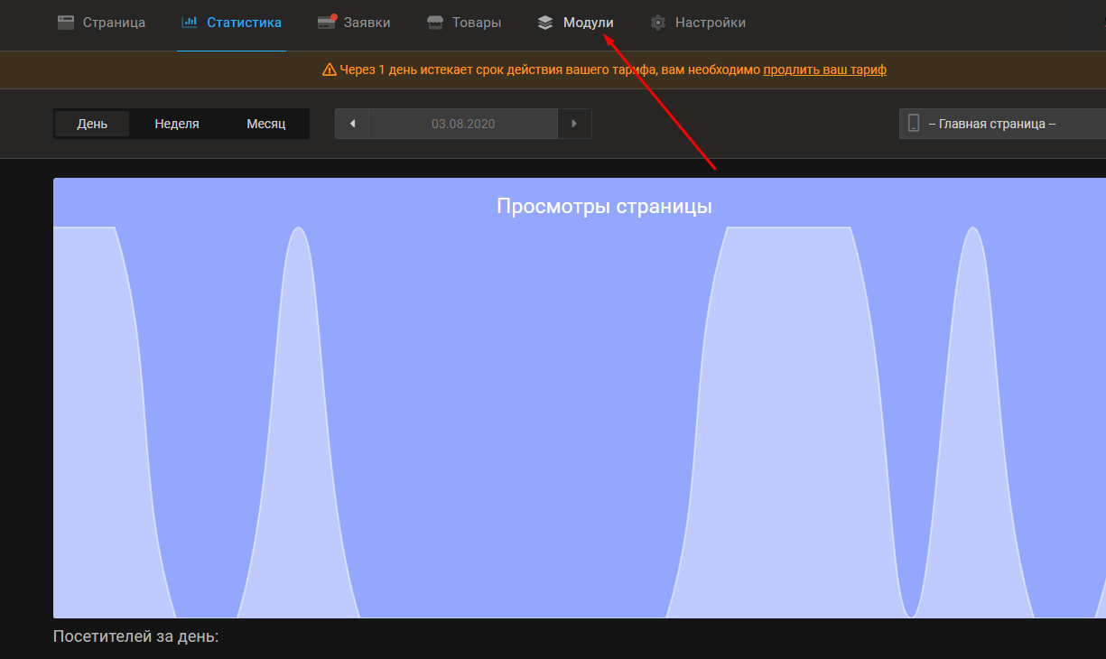Go to the next date with right arrow
The height and width of the screenshot is (659, 1106).
(x=574, y=124)
